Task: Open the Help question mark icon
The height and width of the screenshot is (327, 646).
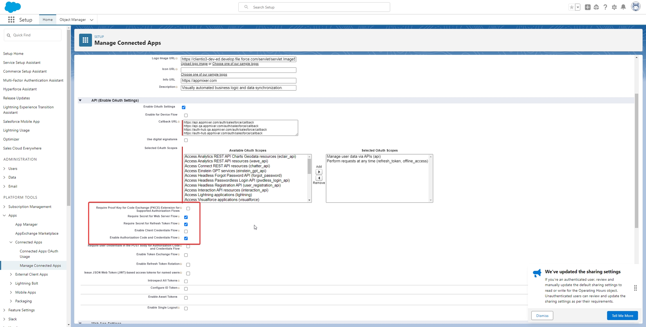Action: tap(605, 7)
